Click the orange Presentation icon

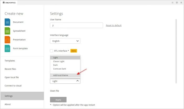pyautogui.click(x=7, y=40)
